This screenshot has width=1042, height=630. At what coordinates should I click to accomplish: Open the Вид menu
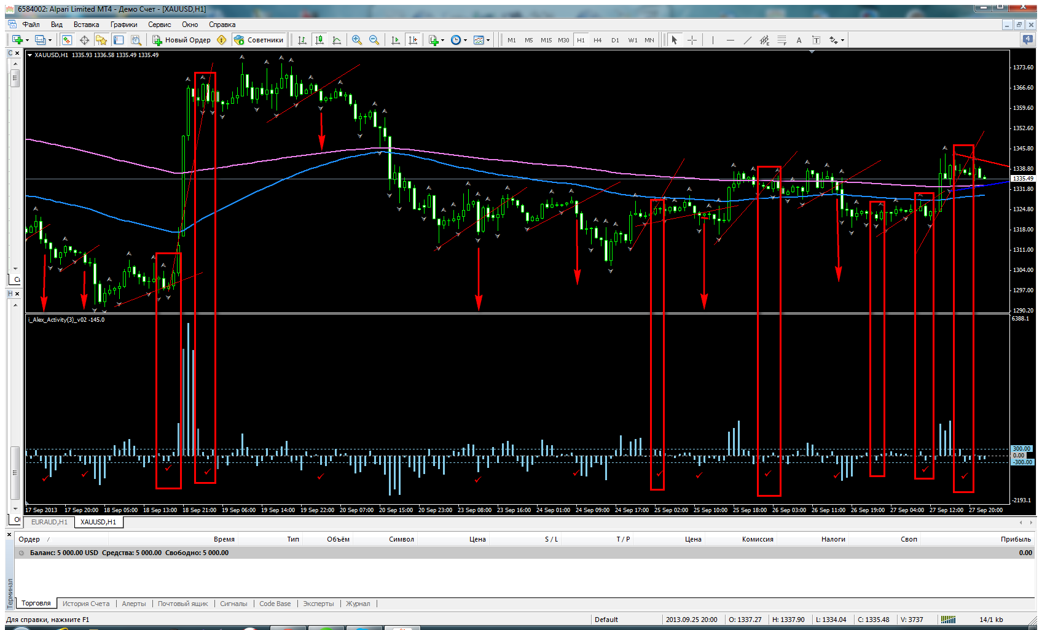pos(57,25)
